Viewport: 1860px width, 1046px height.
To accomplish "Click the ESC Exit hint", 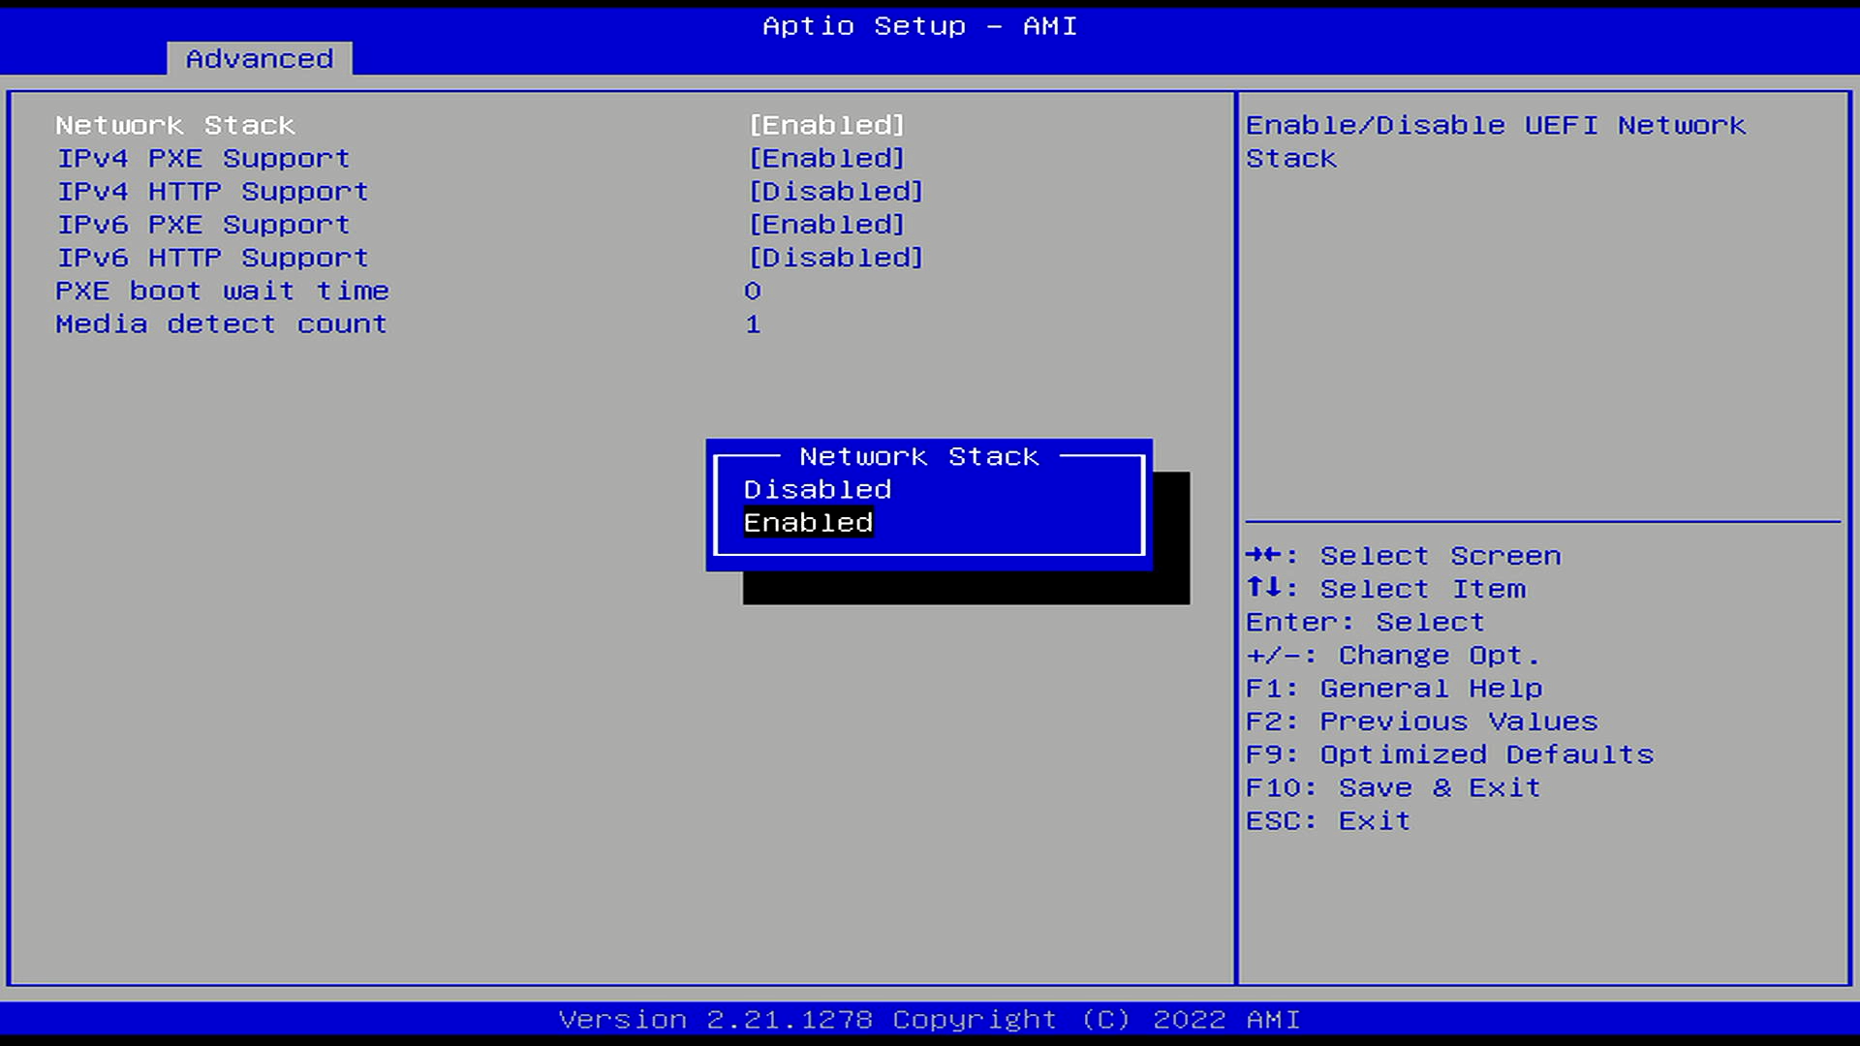I will pyautogui.click(x=1327, y=821).
